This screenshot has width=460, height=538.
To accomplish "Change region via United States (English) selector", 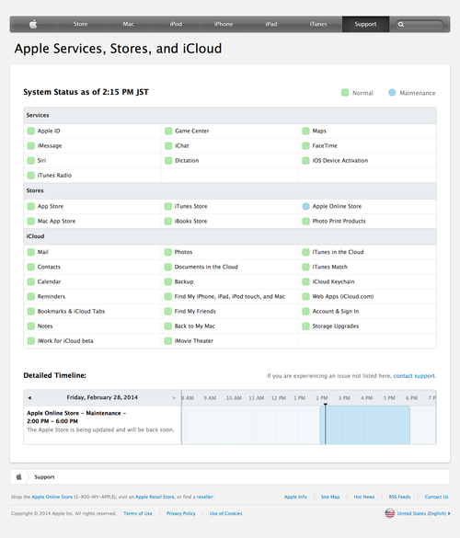I will coord(418,513).
